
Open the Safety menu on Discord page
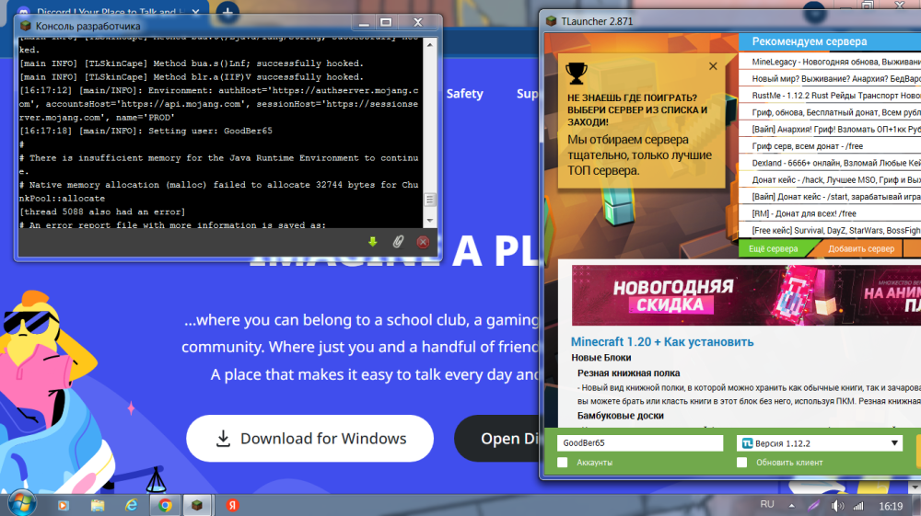tap(464, 94)
